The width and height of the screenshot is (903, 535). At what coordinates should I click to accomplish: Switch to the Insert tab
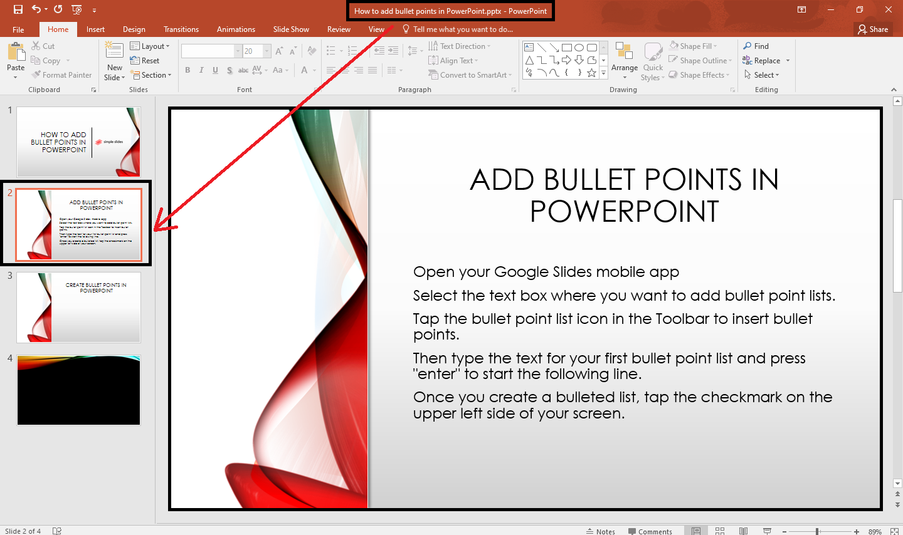click(95, 29)
